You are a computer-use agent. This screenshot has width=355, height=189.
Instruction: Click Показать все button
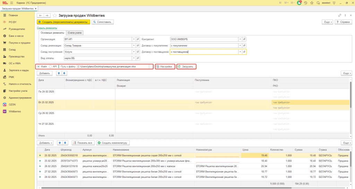click(83, 143)
